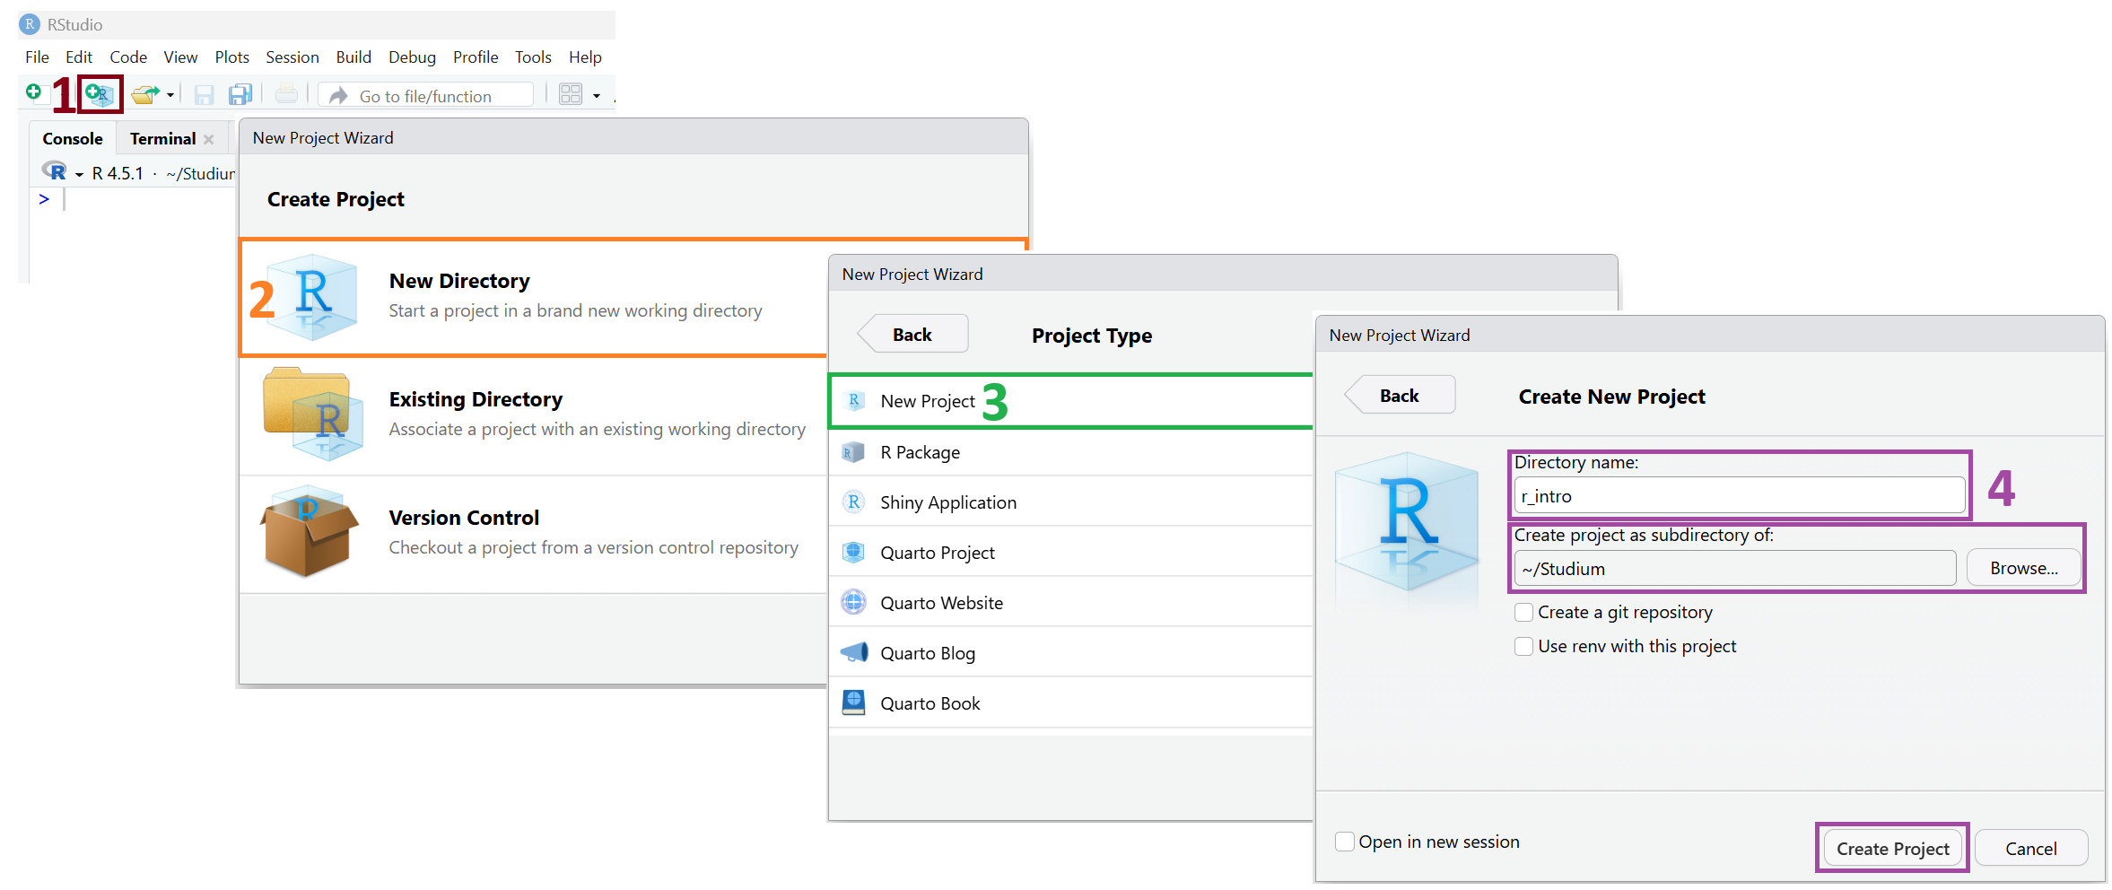Select the Shiny Application icon

point(853,502)
